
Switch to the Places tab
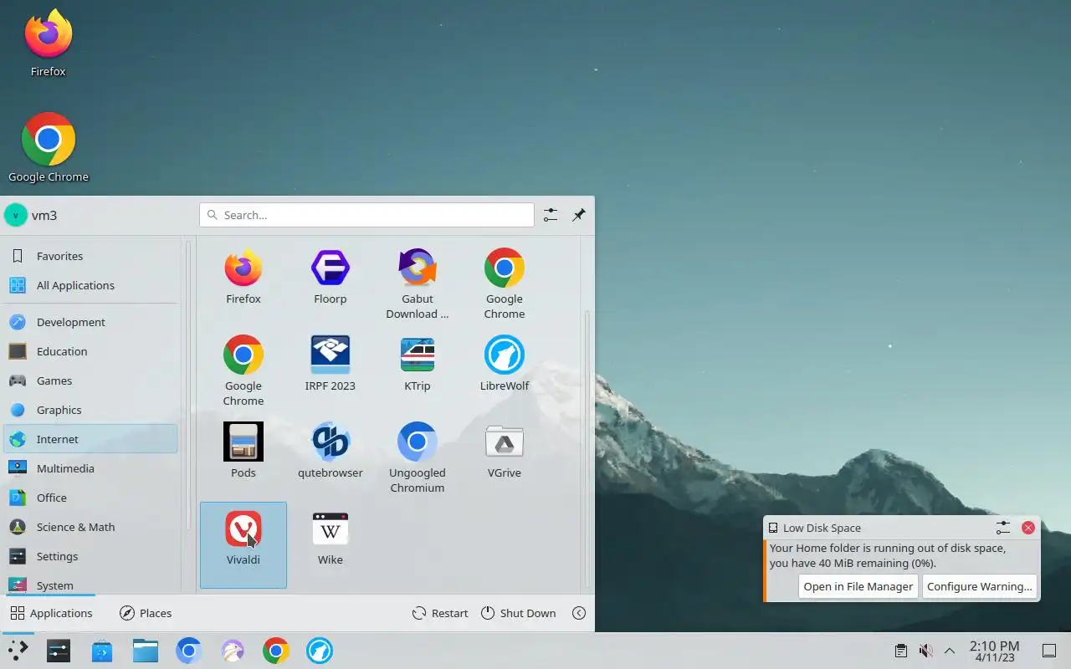tap(146, 613)
